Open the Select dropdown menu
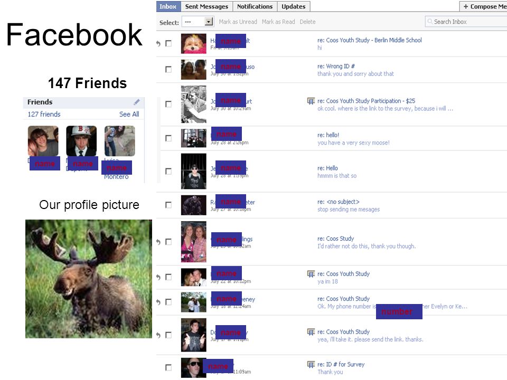The height and width of the screenshot is (380, 507). (197, 22)
